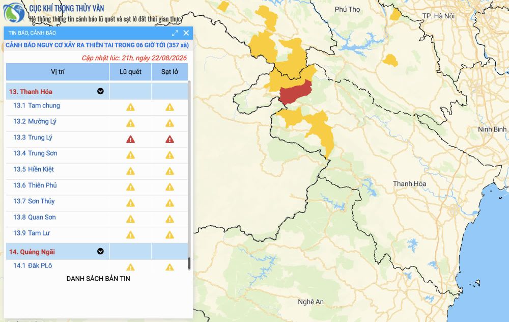Click the meteorology agency logo
The height and width of the screenshot is (322, 509).
click(x=14, y=13)
